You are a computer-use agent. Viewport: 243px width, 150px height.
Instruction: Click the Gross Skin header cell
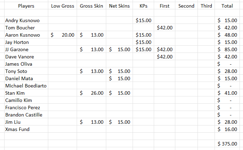pos(91,6)
